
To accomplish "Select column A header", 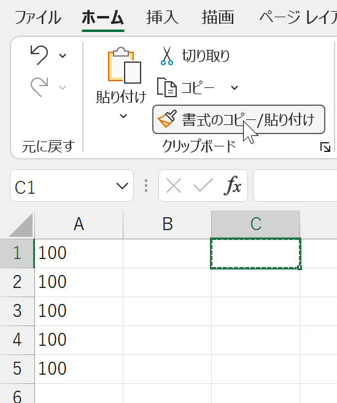I will (x=79, y=225).
